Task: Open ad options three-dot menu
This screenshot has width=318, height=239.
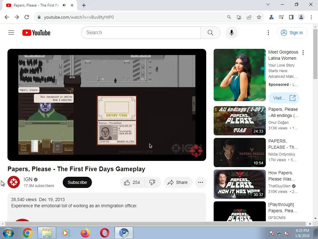Action: (303, 53)
